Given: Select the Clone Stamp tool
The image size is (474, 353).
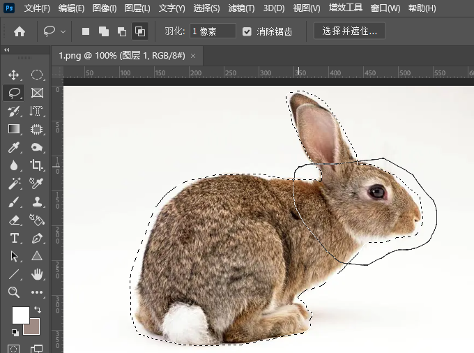Looking at the screenshot, I should 37,202.
